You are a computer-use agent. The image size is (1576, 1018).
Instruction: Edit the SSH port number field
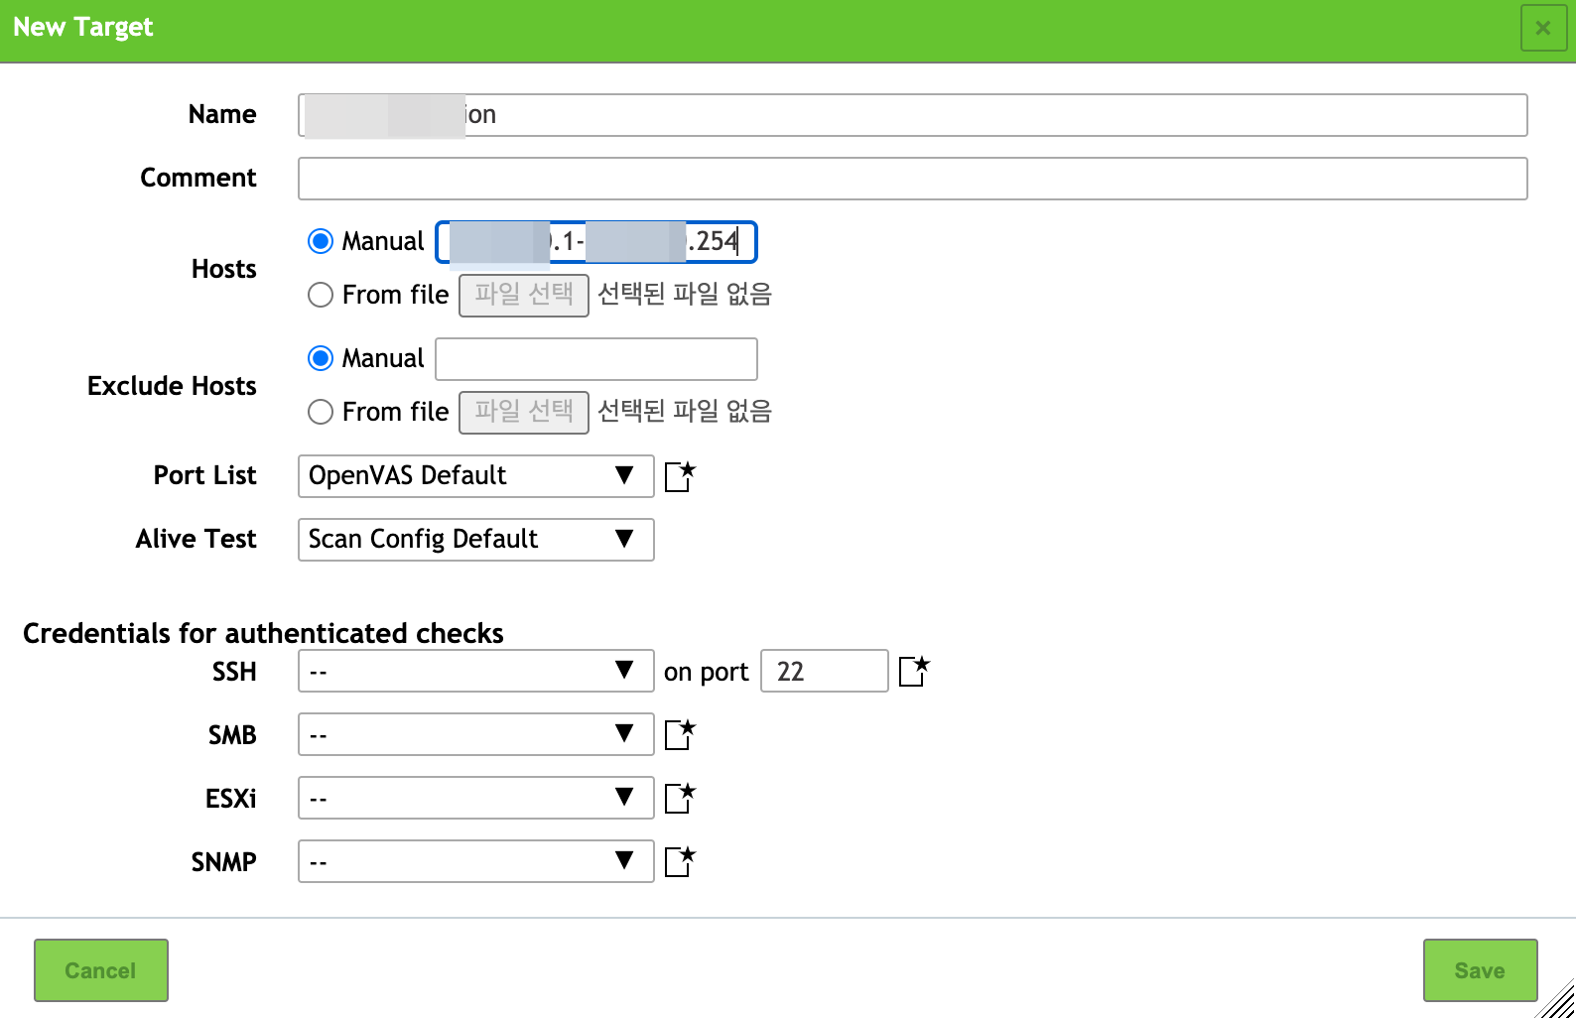tap(825, 671)
